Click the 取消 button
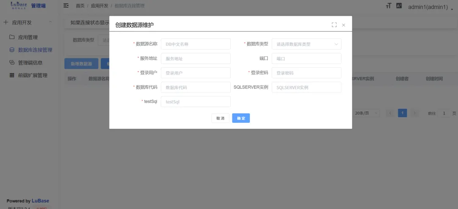 [220, 118]
